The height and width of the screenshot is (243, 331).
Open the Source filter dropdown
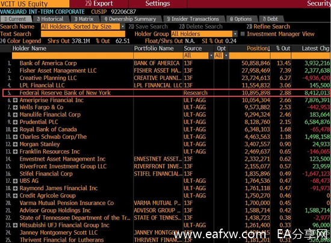(211, 56)
